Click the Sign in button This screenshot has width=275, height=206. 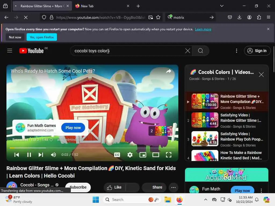click(x=257, y=51)
